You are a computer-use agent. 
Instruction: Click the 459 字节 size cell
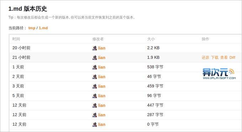(155, 86)
